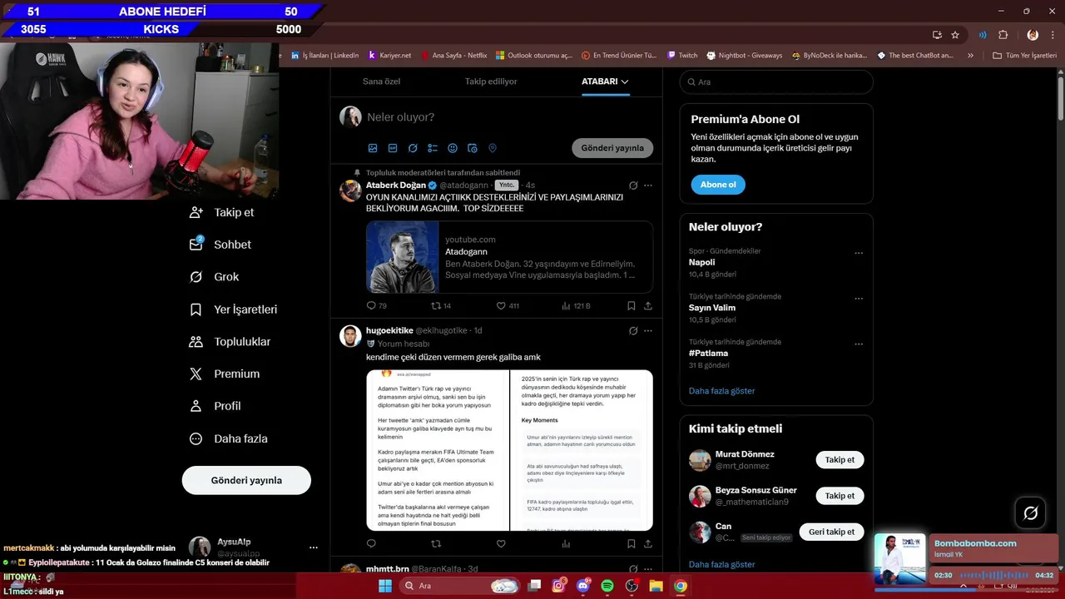The image size is (1065, 599).
Task: Click composer Gönderi yayınla button
Action: pyautogui.click(x=612, y=148)
